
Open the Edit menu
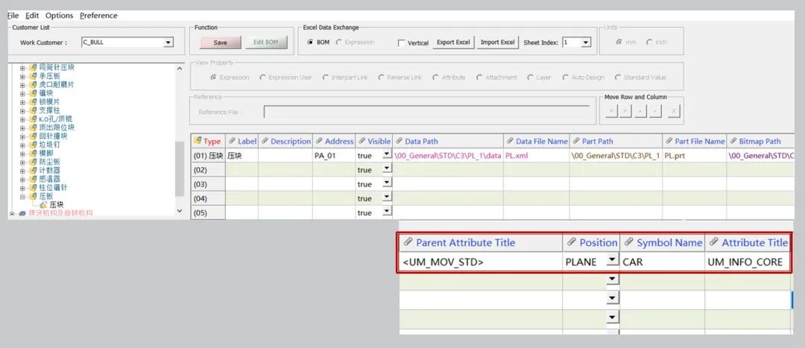click(32, 16)
